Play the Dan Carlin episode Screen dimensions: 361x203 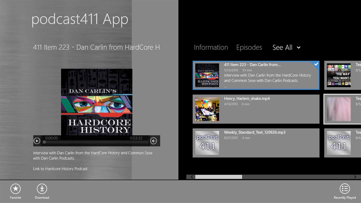[37, 141]
